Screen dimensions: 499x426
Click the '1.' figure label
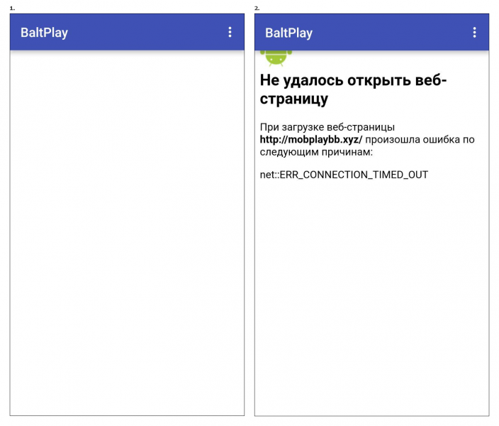[x=13, y=9]
